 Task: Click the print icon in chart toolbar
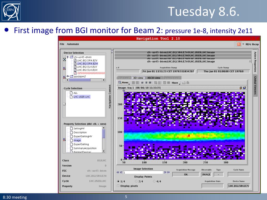(188, 83)
